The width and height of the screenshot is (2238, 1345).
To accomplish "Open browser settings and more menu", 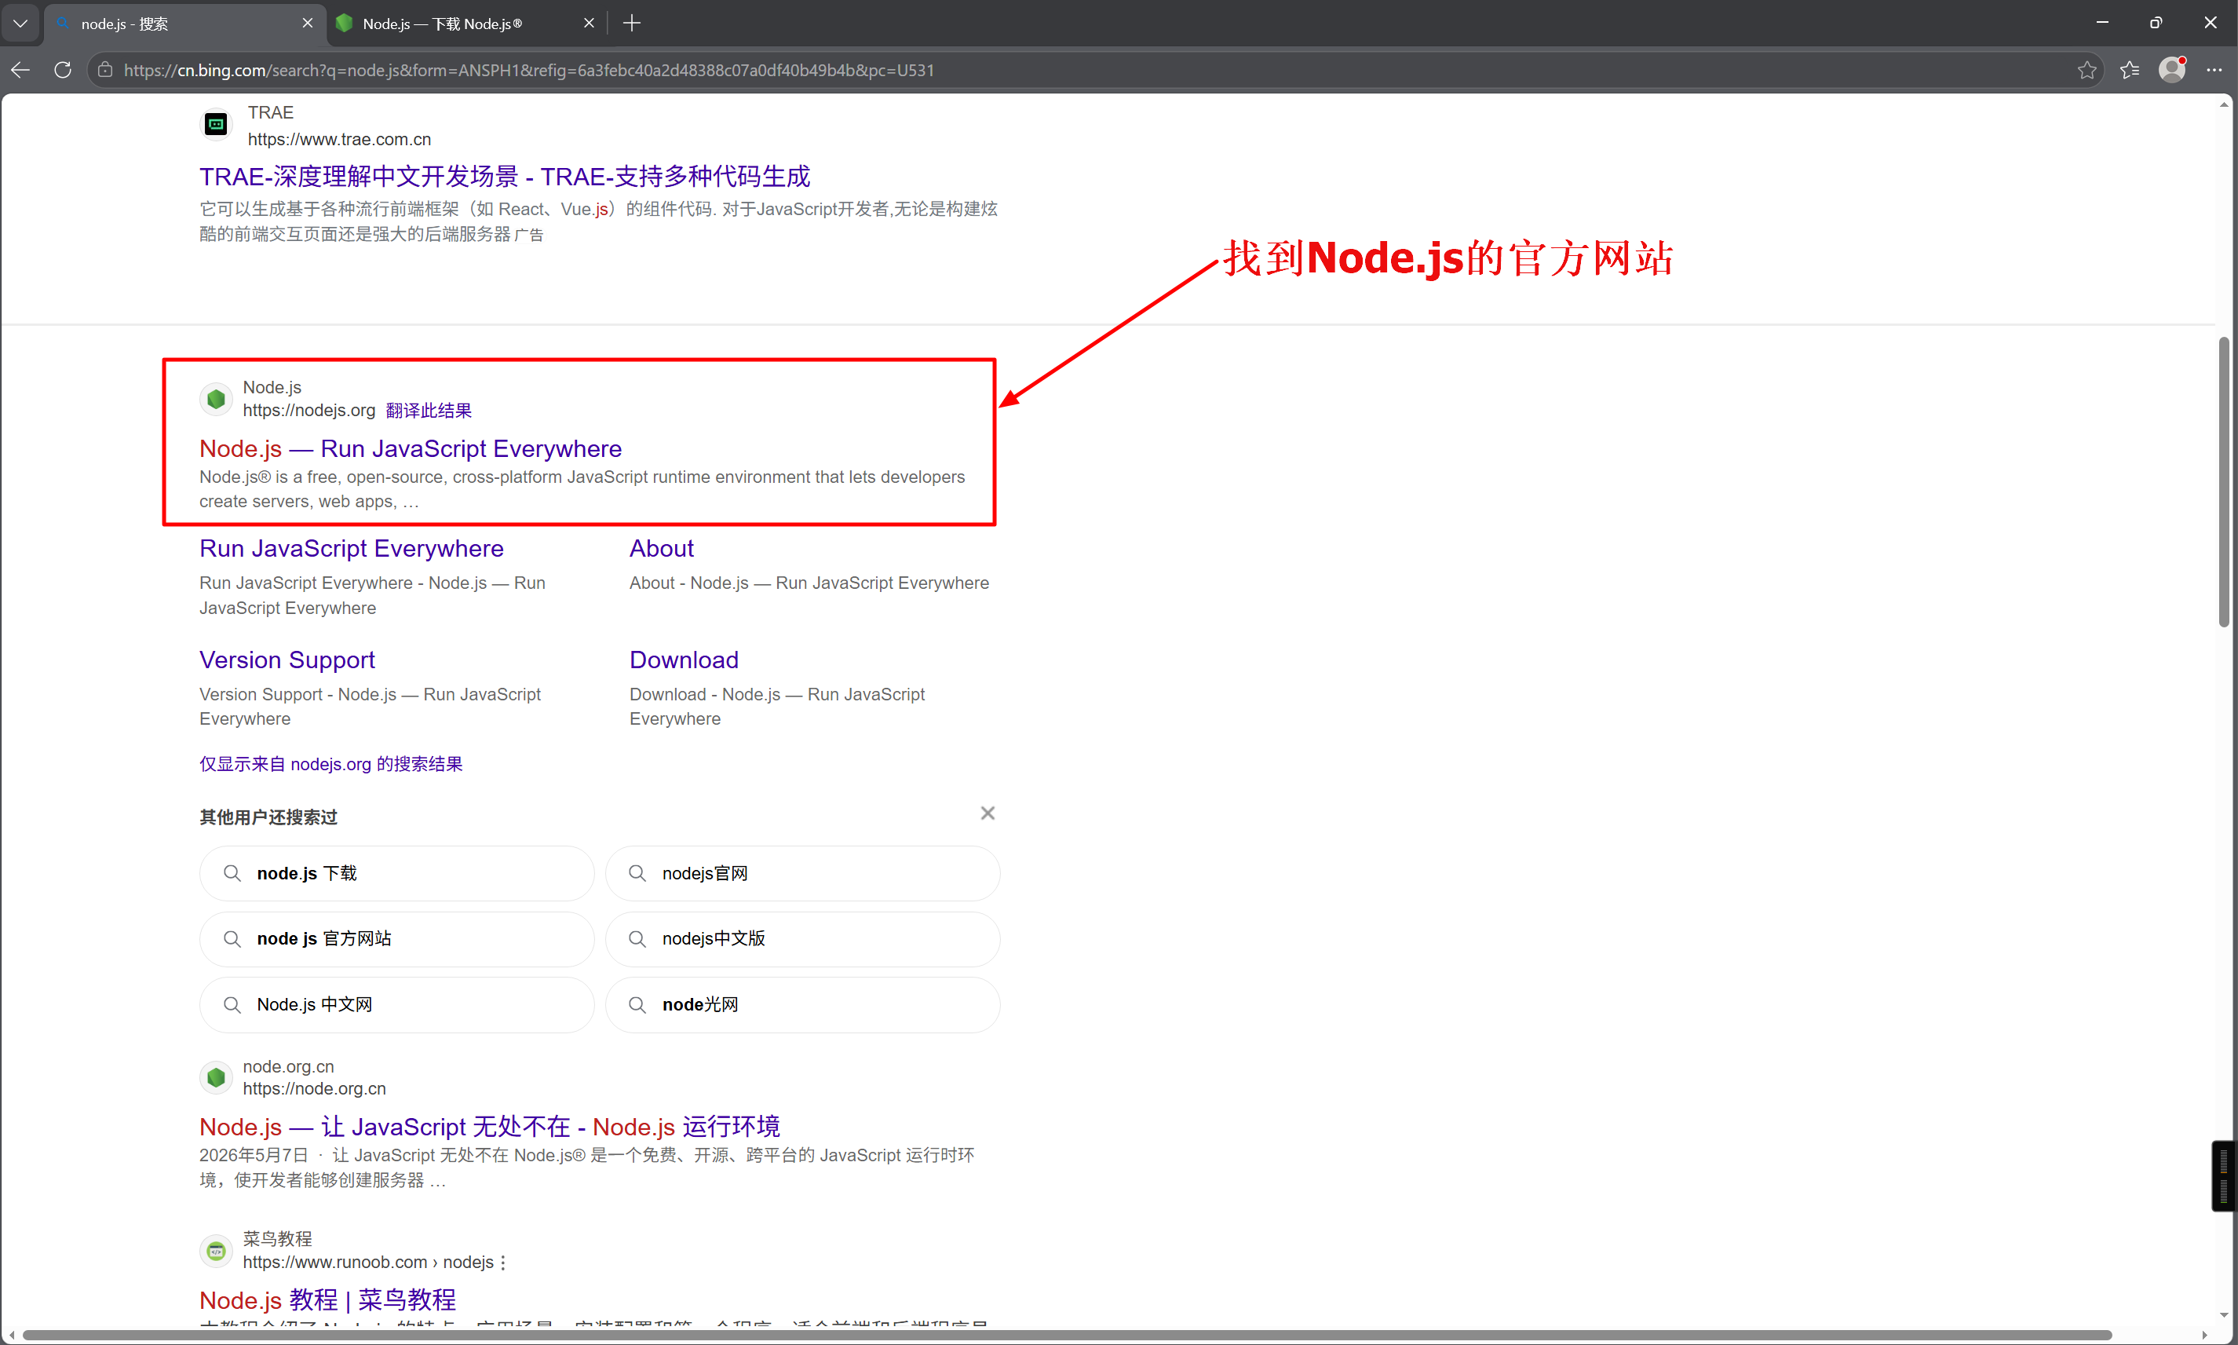I will (x=2214, y=70).
